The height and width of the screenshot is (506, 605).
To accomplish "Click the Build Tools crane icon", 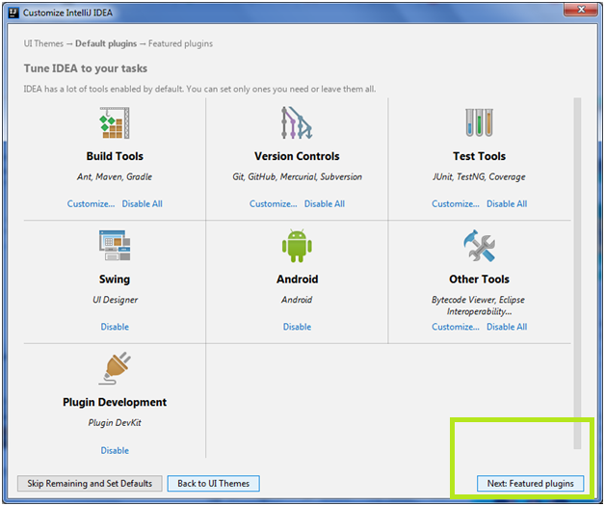I will 115,122.
